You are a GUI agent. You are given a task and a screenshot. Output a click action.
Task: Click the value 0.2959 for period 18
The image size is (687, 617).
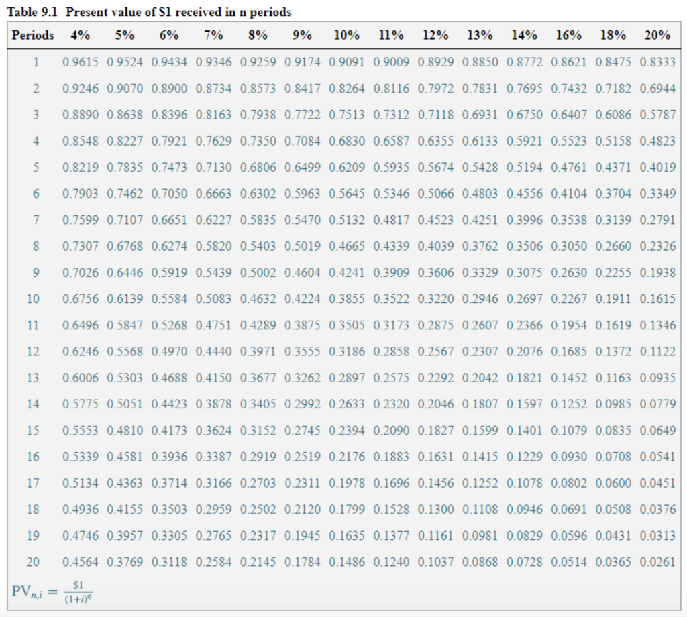tap(214, 510)
